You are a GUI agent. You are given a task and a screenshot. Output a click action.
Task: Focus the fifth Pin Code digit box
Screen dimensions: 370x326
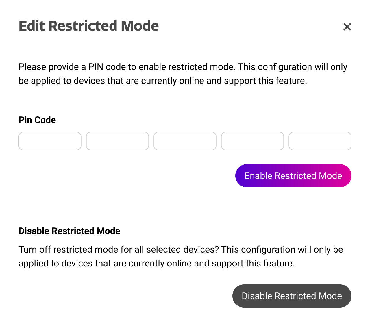pos(320,141)
